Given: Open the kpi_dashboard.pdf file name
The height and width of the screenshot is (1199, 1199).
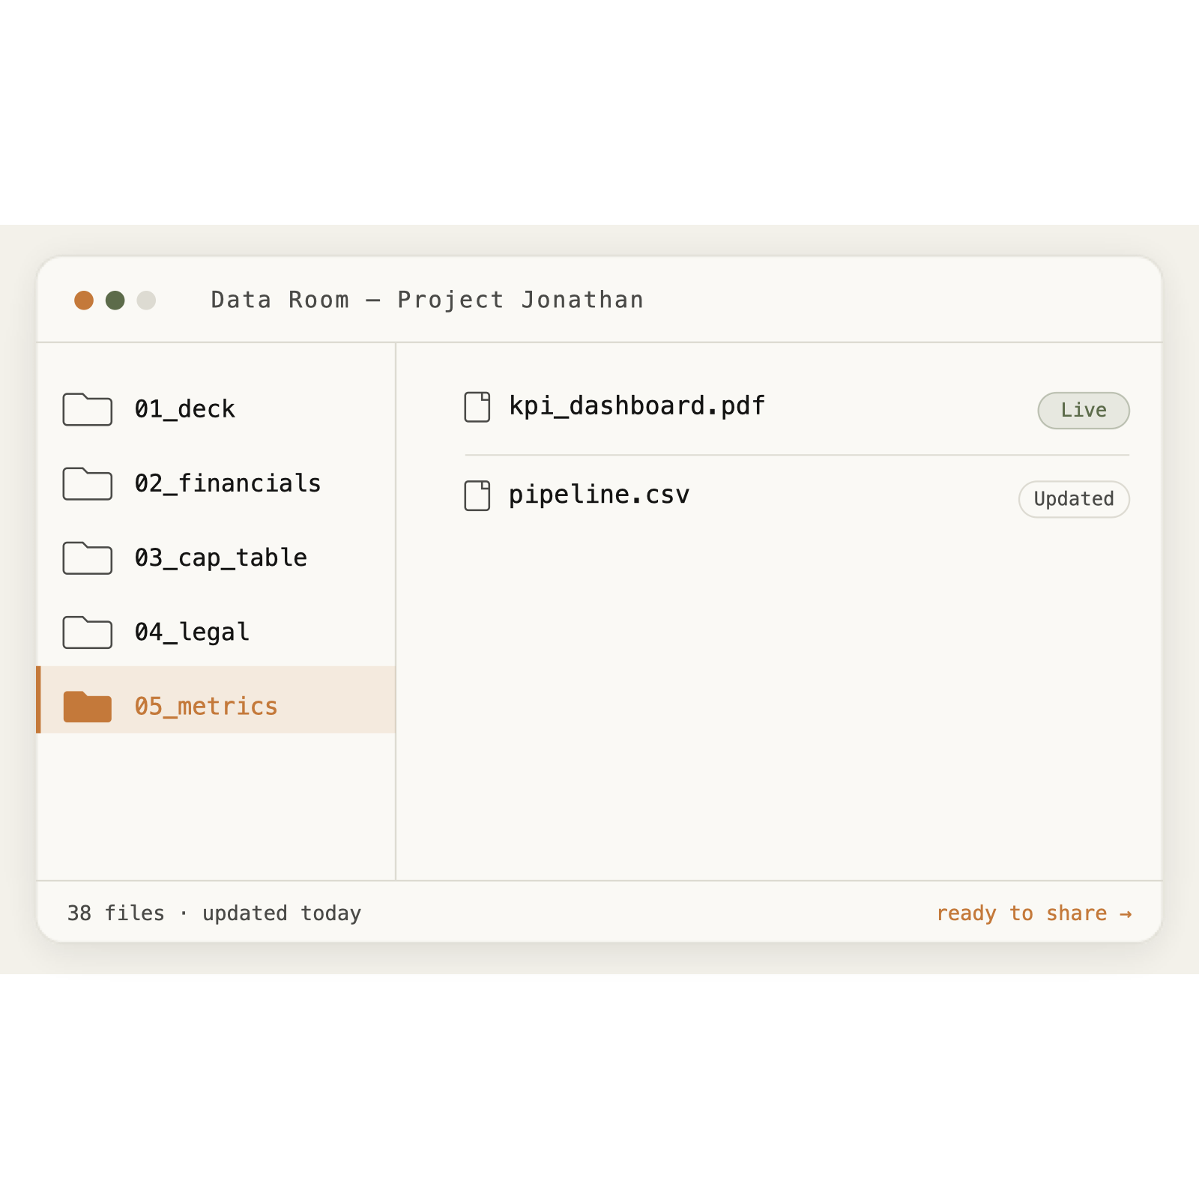Looking at the screenshot, I should (x=637, y=405).
